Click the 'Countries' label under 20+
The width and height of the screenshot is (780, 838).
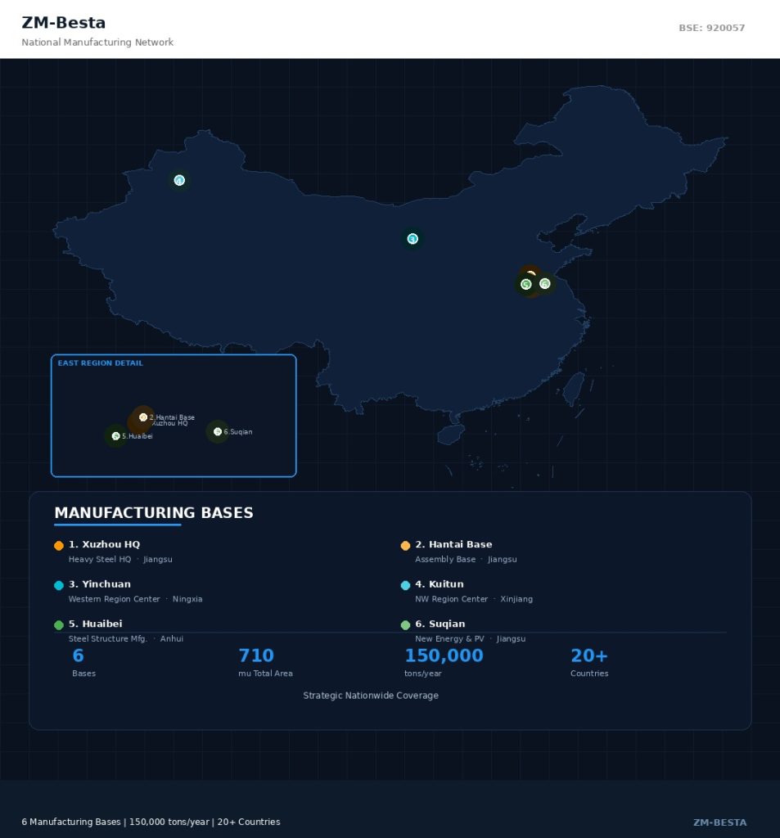point(589,674)
